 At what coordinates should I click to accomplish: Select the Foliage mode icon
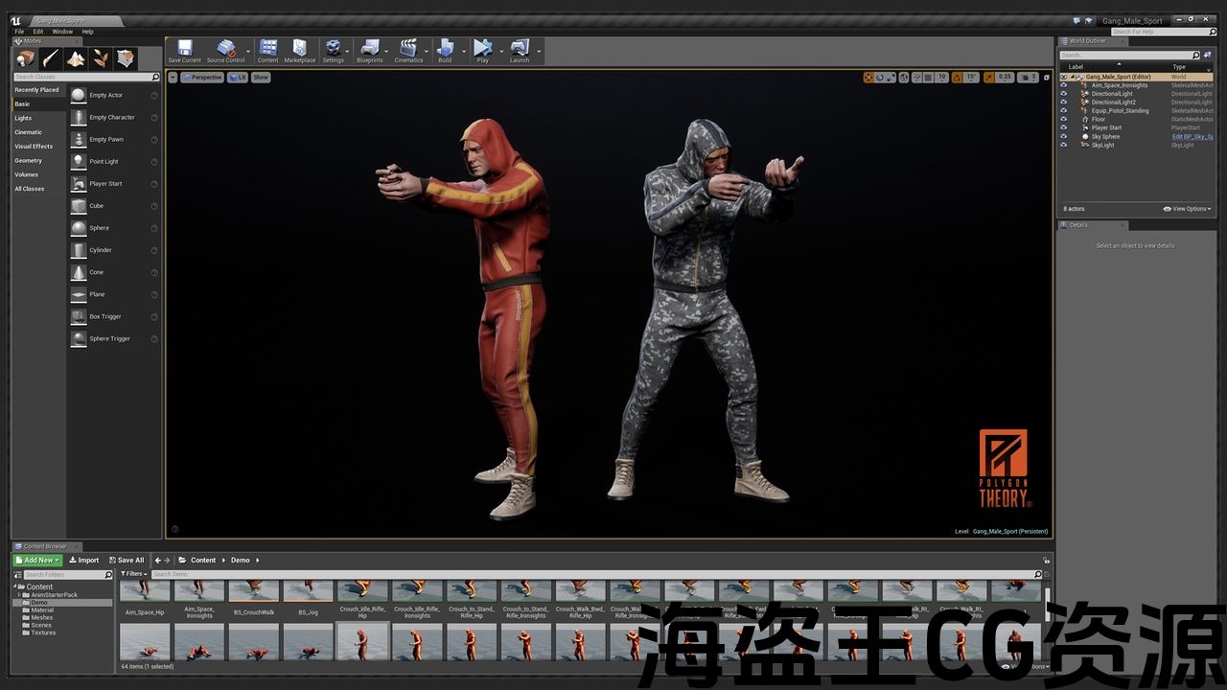[x=101, y=58]
